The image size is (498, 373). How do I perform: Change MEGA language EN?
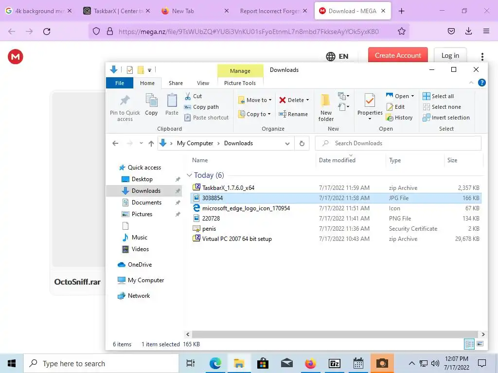coord(338,56)
